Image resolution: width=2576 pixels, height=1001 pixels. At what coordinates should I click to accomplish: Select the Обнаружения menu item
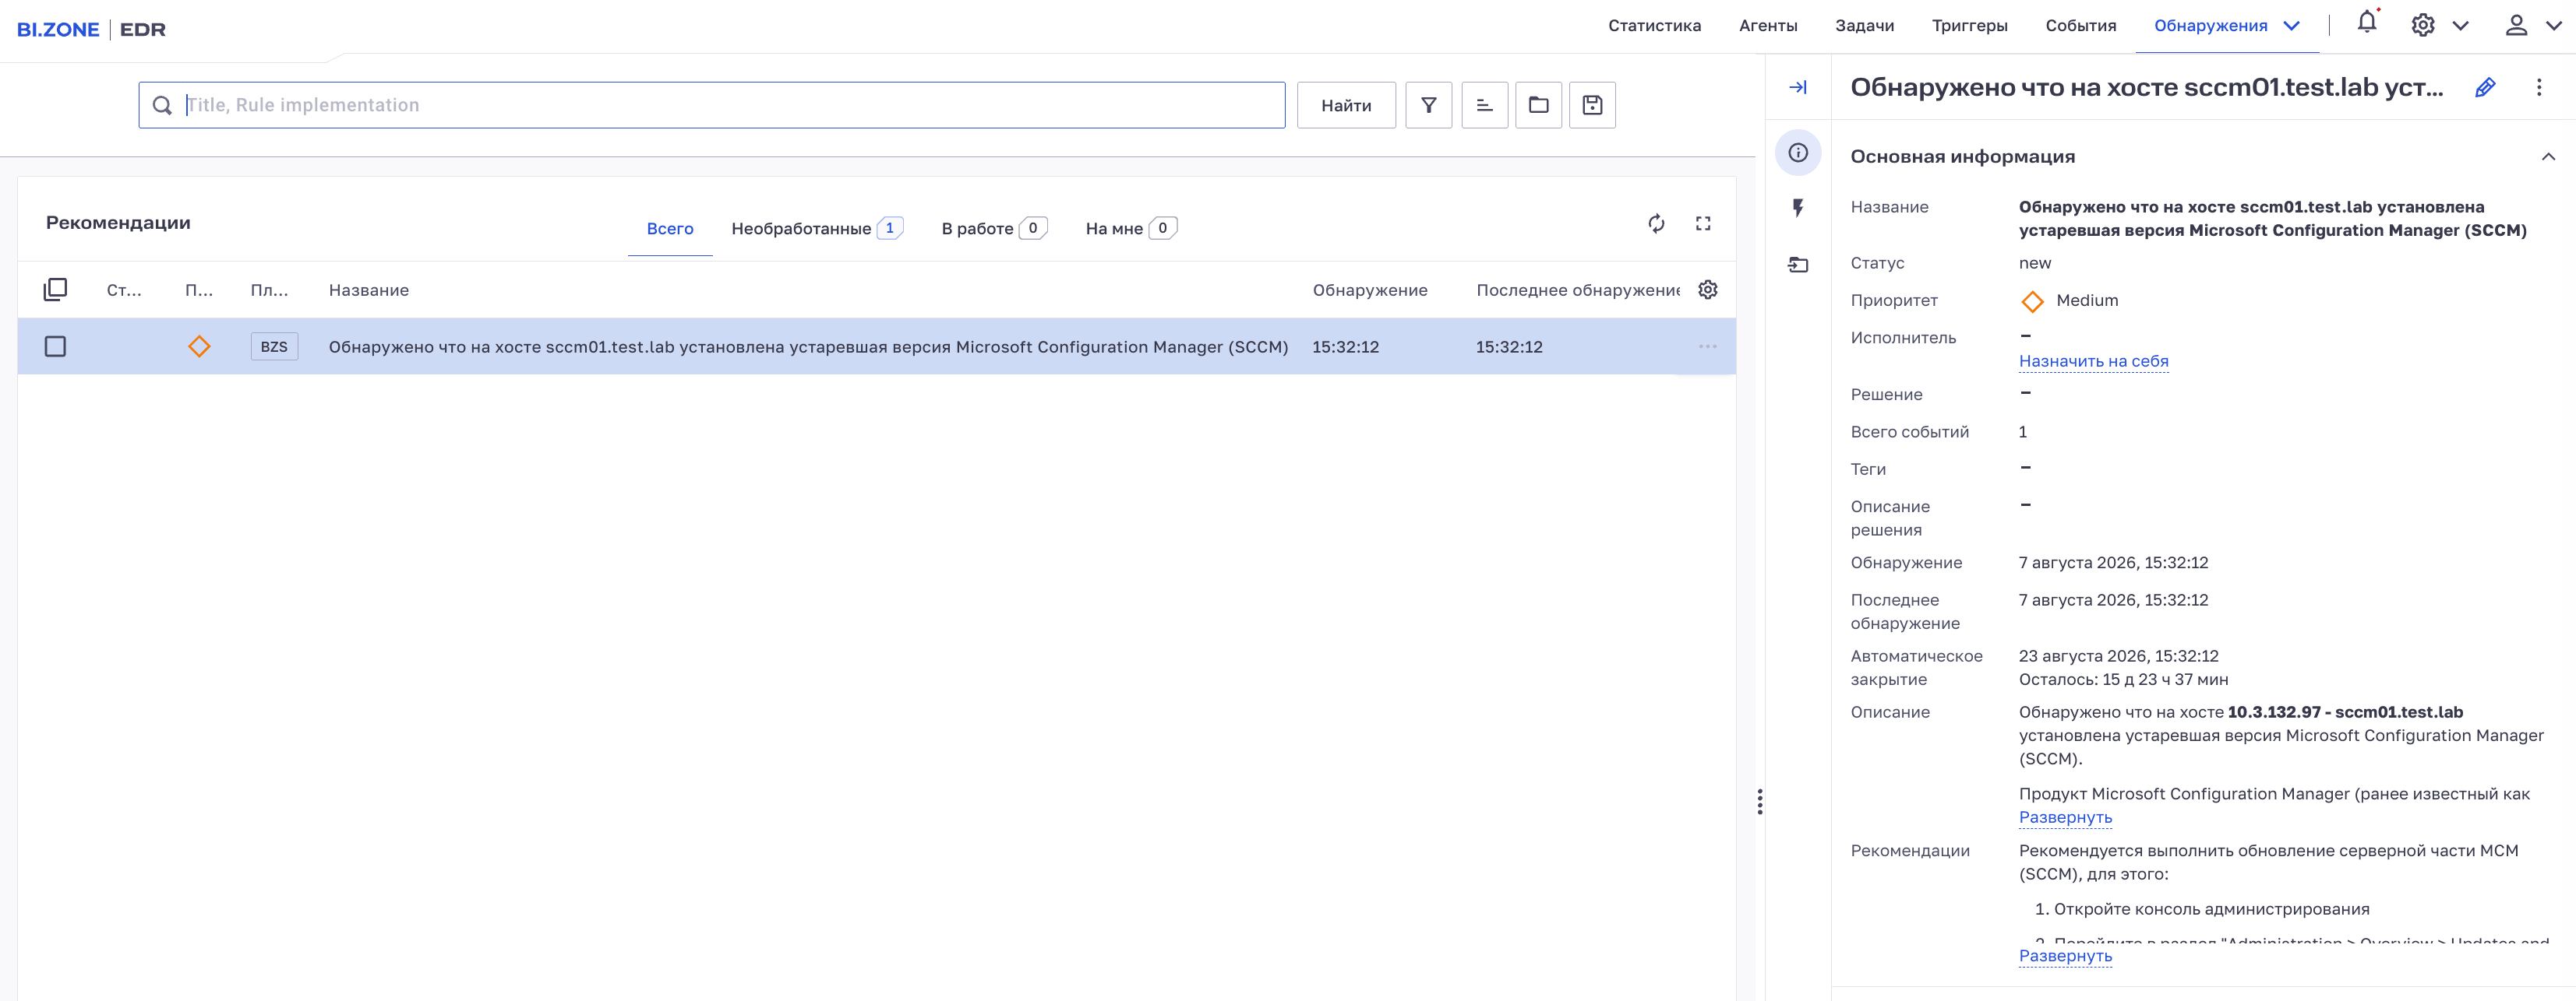2210,26
